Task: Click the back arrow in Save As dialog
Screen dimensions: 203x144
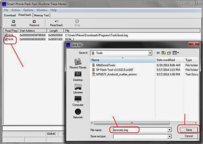Action: pyautogui.click(x=158, y=53)
